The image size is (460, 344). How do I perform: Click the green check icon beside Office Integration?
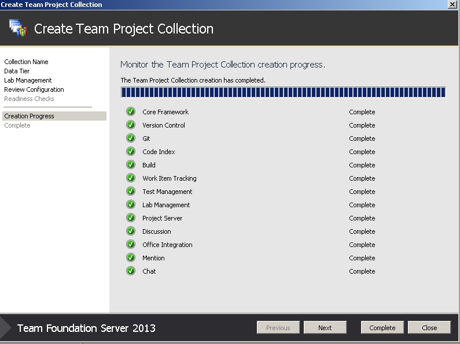(131, 244)
